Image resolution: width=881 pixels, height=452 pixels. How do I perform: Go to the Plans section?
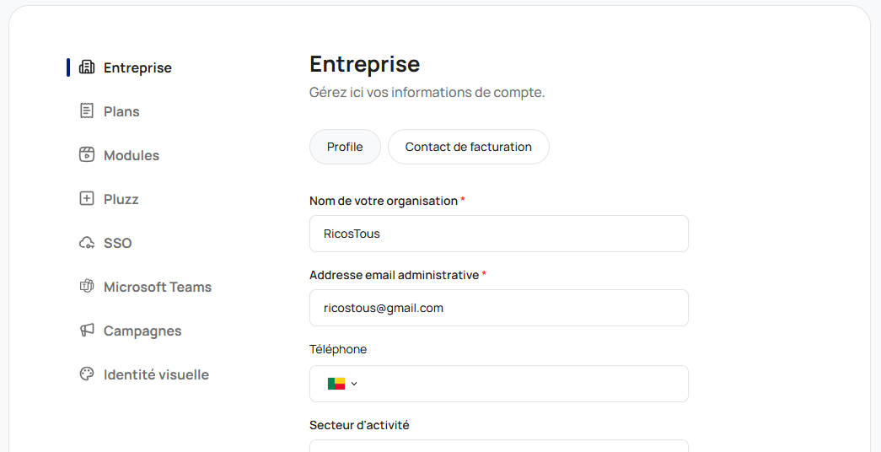[121, 111]
